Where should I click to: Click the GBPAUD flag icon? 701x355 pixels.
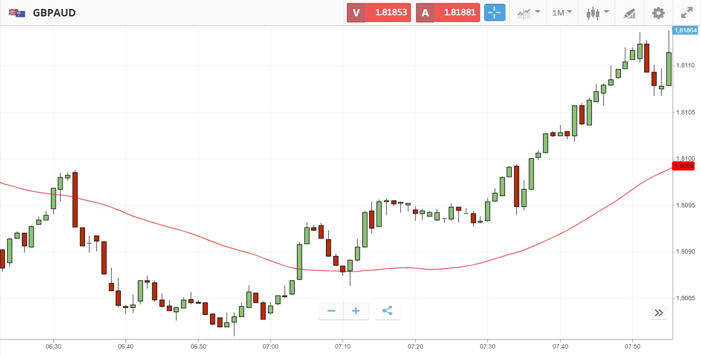pos(17,13)
